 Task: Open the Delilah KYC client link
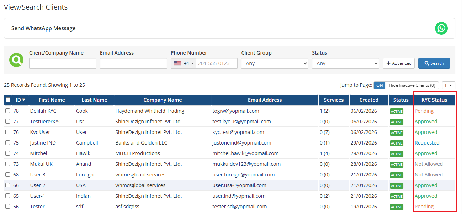(x=43, y=111)
